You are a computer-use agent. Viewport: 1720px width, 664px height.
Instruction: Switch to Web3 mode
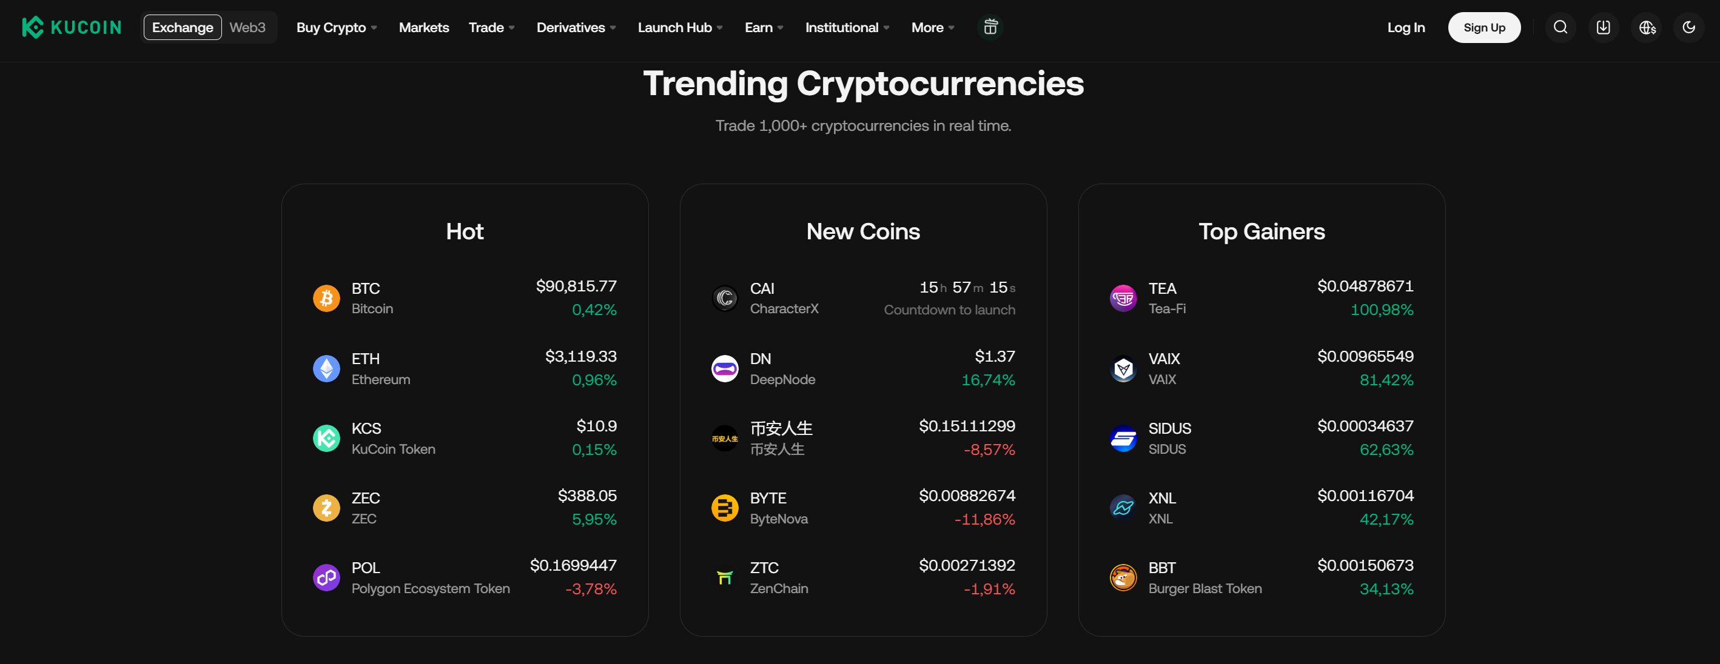point(247,27)
